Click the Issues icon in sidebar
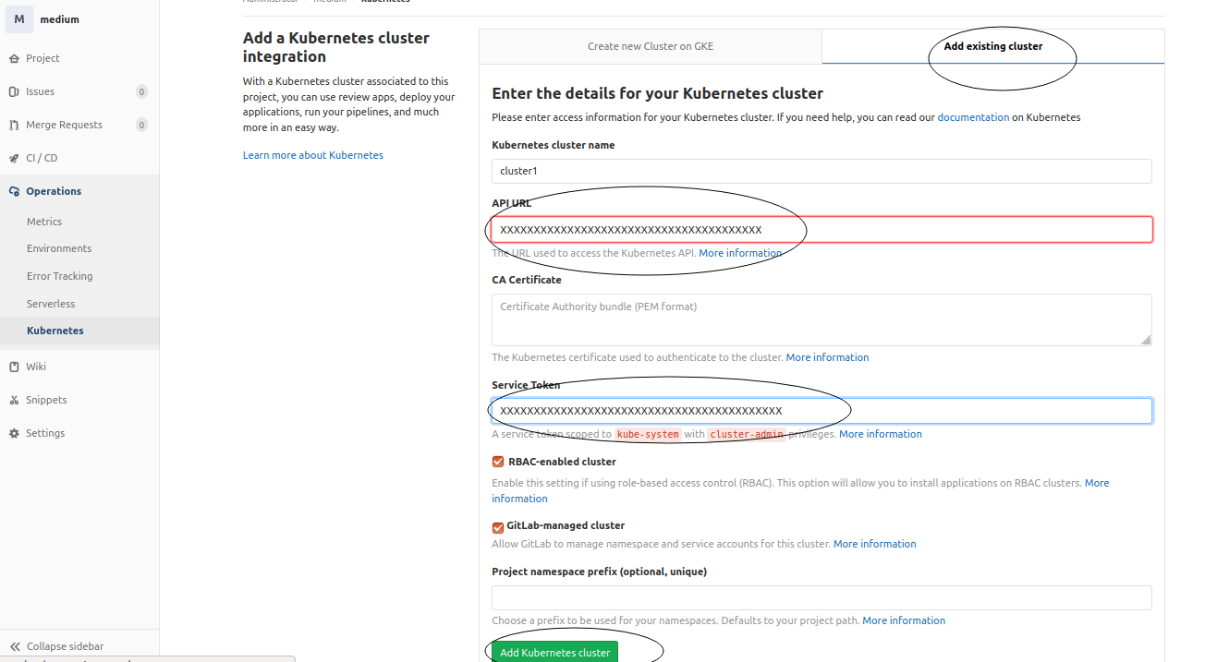1217x662 pixels. pyautogui.click(x=14, y=91)
